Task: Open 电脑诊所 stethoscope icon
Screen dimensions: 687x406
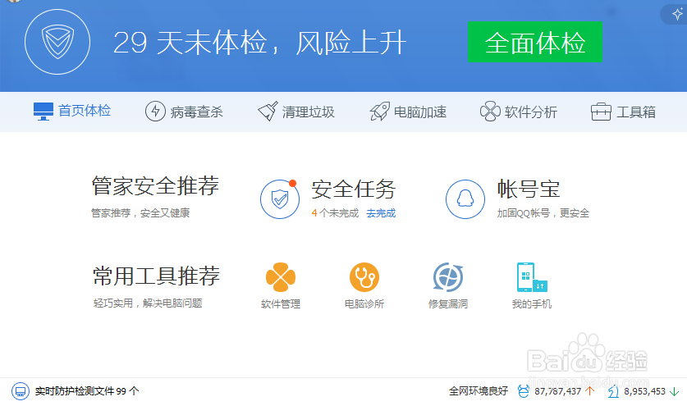Action: coord(364,277)
